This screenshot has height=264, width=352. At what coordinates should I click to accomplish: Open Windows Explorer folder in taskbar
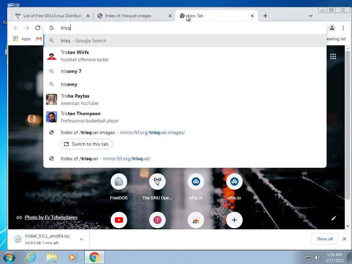coord(52,257)
